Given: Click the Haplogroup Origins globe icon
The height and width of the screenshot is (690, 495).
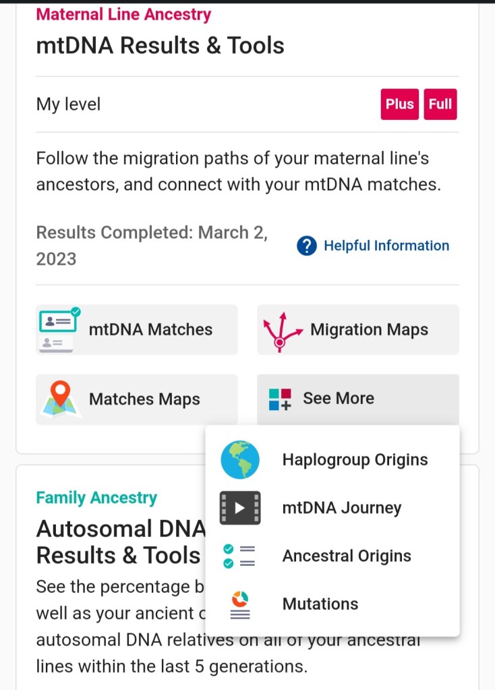Looking at the screenshot, I should pyautogui.click(x=240, y=460).
